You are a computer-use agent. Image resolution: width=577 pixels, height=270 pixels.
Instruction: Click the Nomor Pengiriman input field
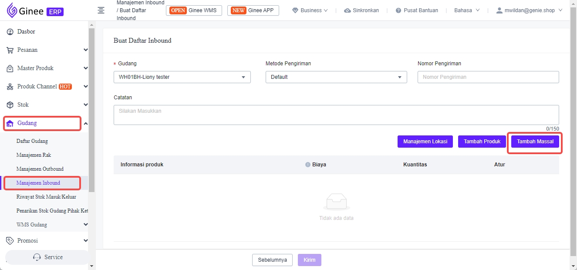point(488,77)
